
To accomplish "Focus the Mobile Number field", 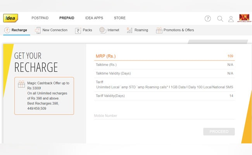I will (x=164, y=115).
